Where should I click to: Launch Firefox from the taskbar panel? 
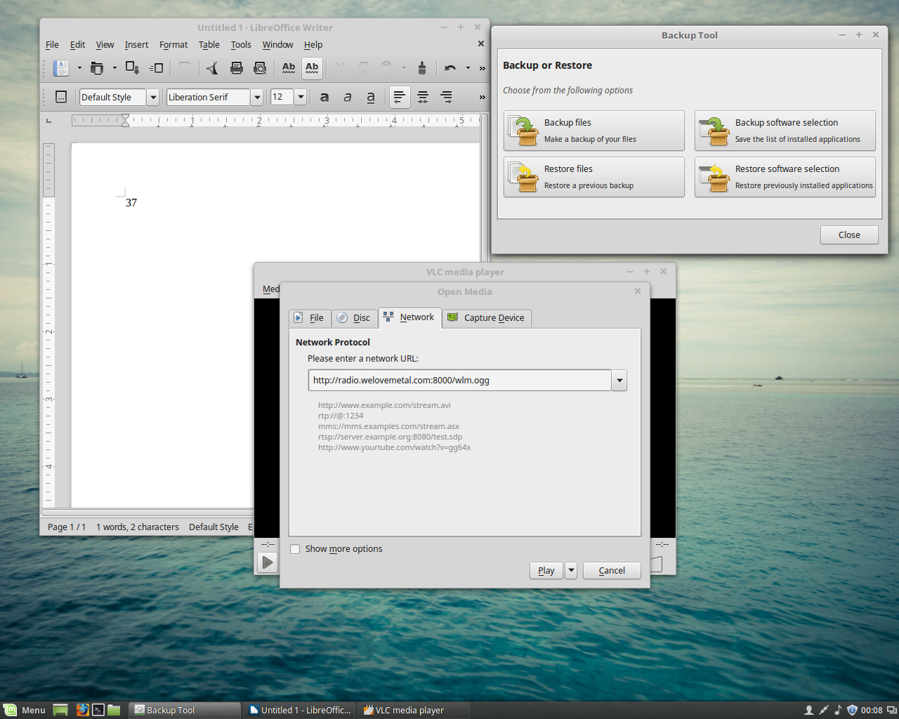82,710
